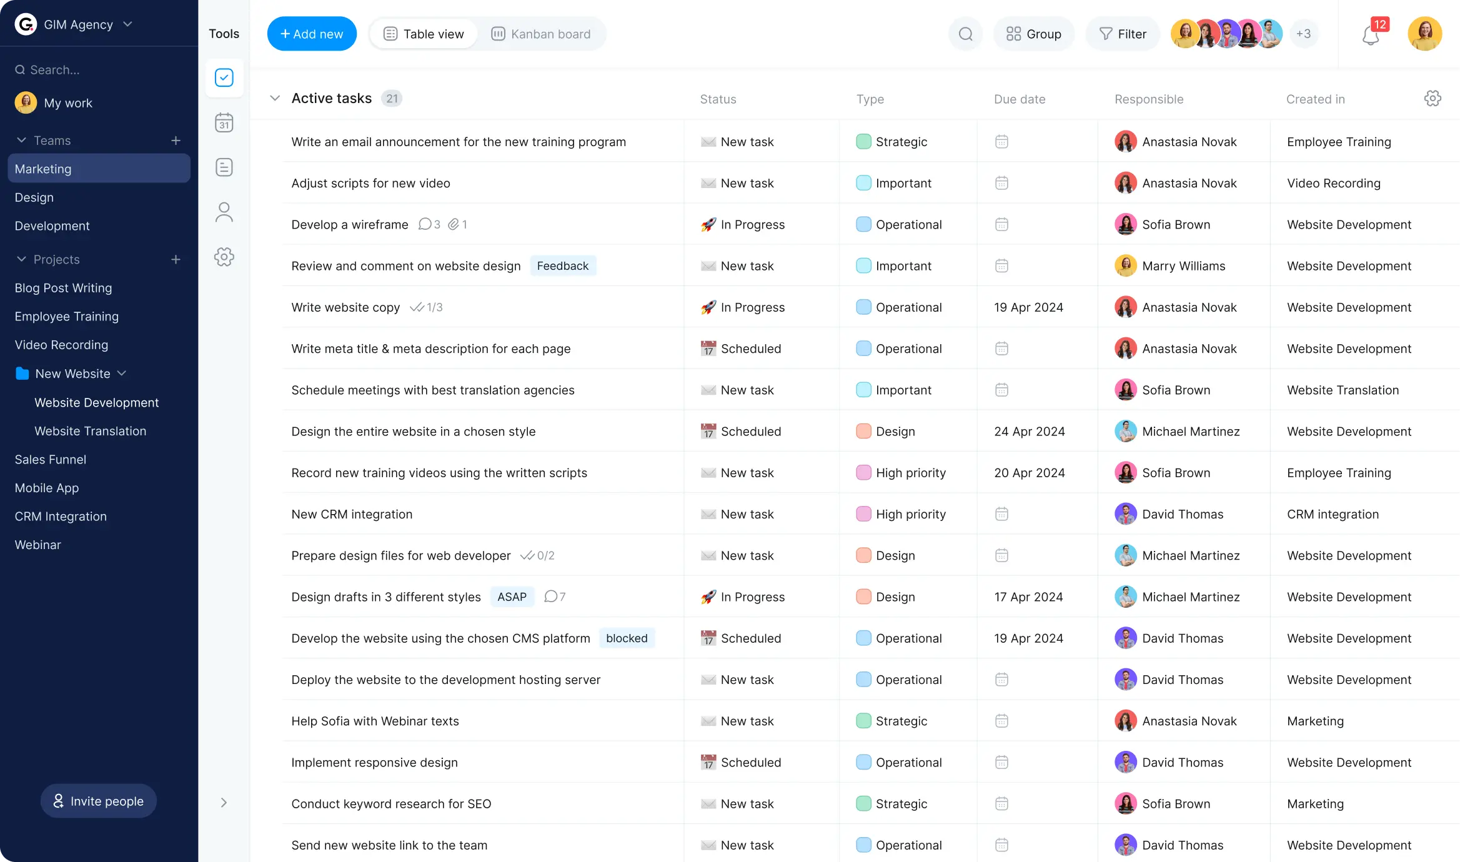Viewport: 1460px width, 862px height.
Task: Switch to Table view
Action: pyautogui.click(x=424, y=34)
